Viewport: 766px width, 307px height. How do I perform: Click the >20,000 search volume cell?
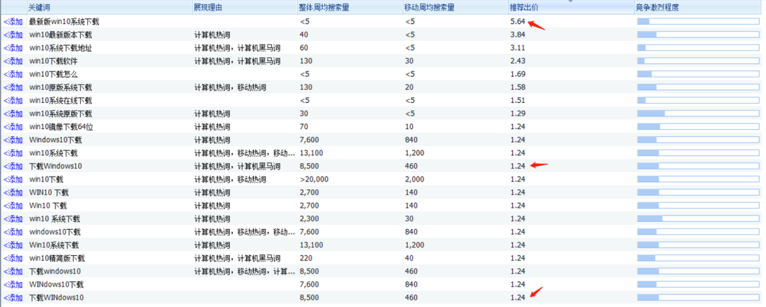[314, 179]
